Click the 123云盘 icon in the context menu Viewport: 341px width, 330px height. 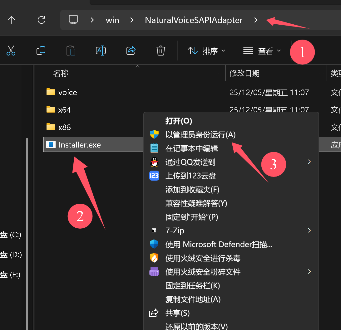(x=154, y=176)
